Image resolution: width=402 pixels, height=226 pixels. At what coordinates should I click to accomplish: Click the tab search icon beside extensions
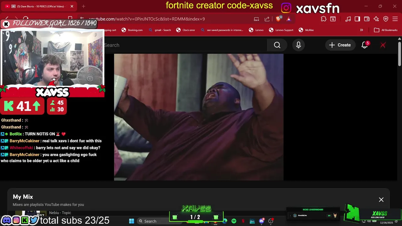pos(333,19)
